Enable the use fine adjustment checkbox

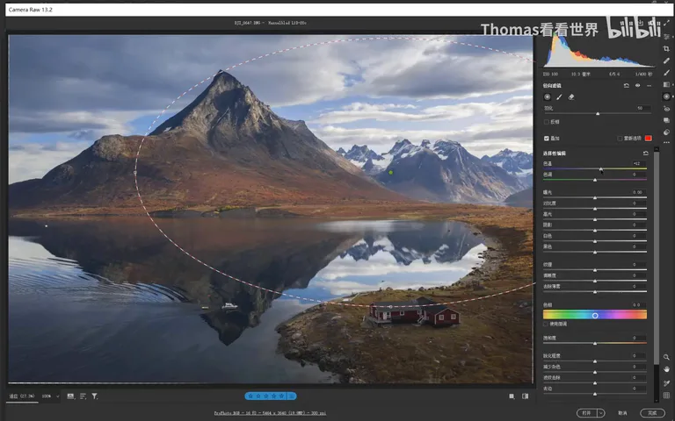[x=547, y=324]
